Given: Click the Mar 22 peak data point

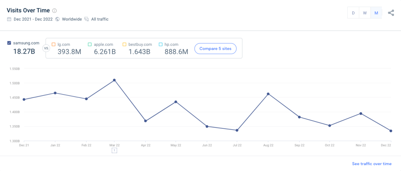Looking at the screenshot, I should [x=114, y=80].
